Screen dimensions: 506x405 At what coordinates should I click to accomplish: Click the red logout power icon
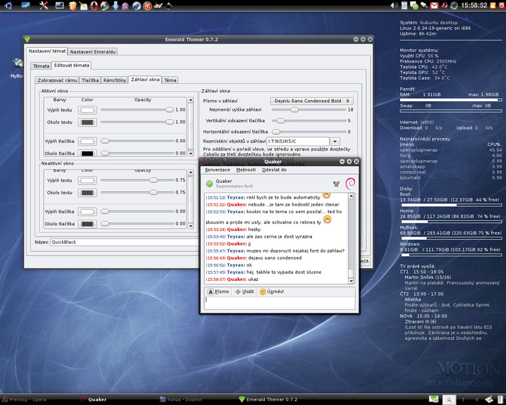(501, 5)
